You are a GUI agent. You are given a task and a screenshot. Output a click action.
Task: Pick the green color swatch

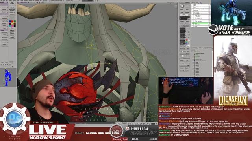[x=15, y=21]
